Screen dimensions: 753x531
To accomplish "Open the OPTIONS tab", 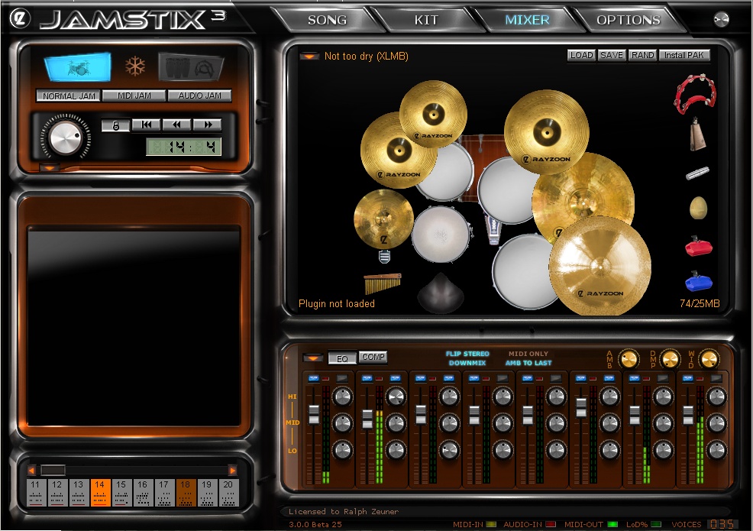I will (628, 20).
